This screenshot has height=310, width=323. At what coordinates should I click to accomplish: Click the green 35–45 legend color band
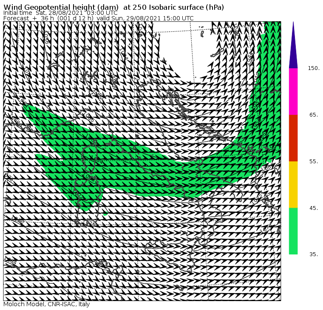tap(293, 231)
